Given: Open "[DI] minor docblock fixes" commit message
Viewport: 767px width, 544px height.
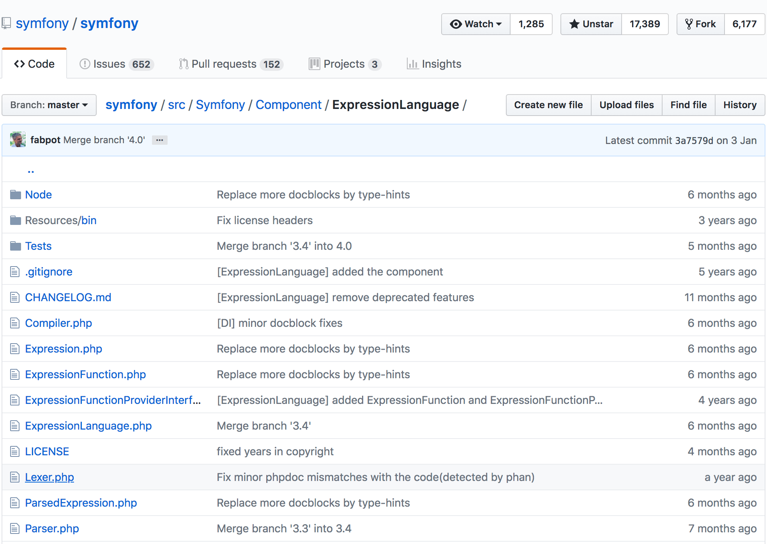Looking at the screenshot, I should click(x=279, y=323).
